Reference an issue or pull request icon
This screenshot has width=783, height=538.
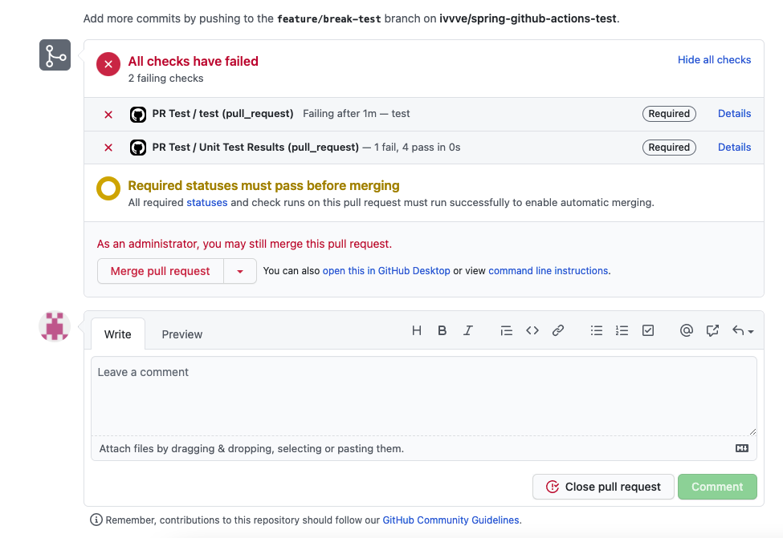tap(712, 330)
